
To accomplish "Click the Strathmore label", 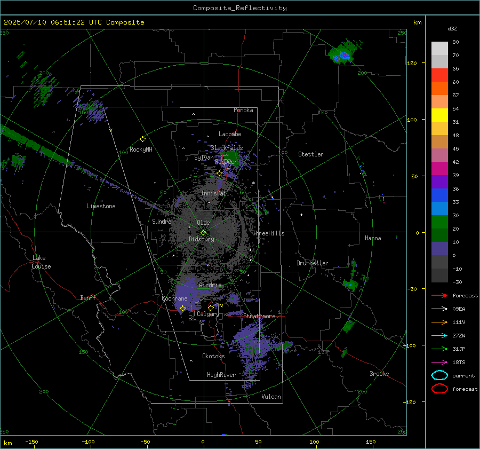I will (259, 316).
